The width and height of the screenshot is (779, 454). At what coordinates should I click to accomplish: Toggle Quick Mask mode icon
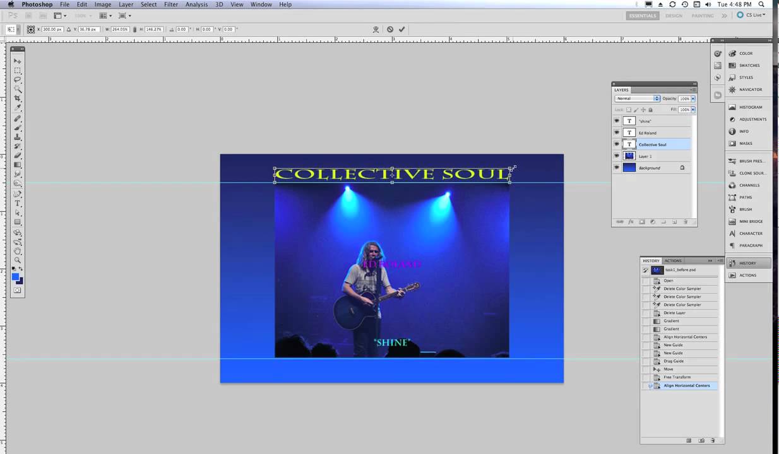[x=18, y=290]
